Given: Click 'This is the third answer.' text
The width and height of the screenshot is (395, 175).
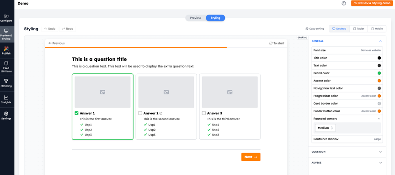Looking at the screenshot, I should (224, 119).
